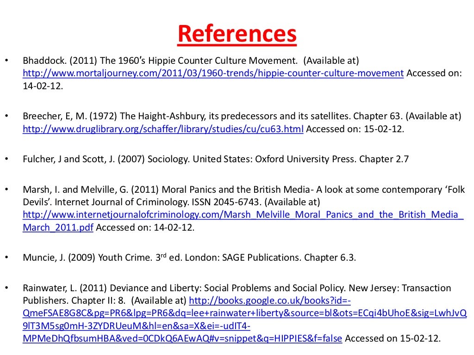Click the Rainwater, L. (2011) reference text
Screen dimensions: 474x355
[237, 294]
